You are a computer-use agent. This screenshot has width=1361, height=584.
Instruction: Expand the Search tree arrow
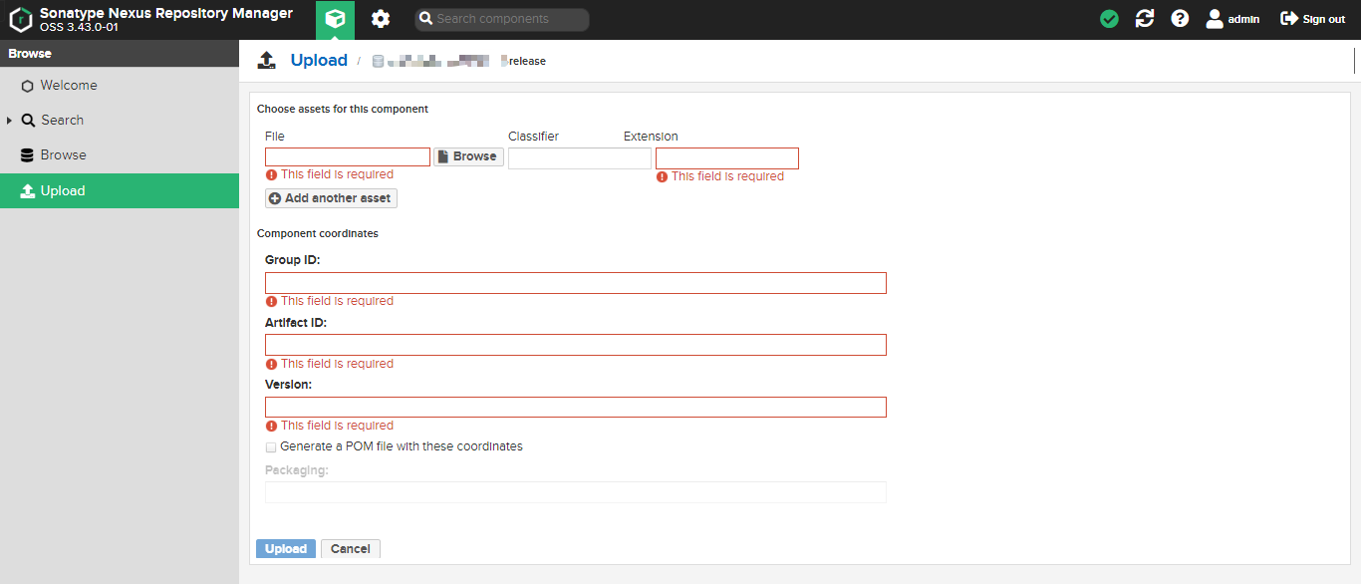coord(9,121)
